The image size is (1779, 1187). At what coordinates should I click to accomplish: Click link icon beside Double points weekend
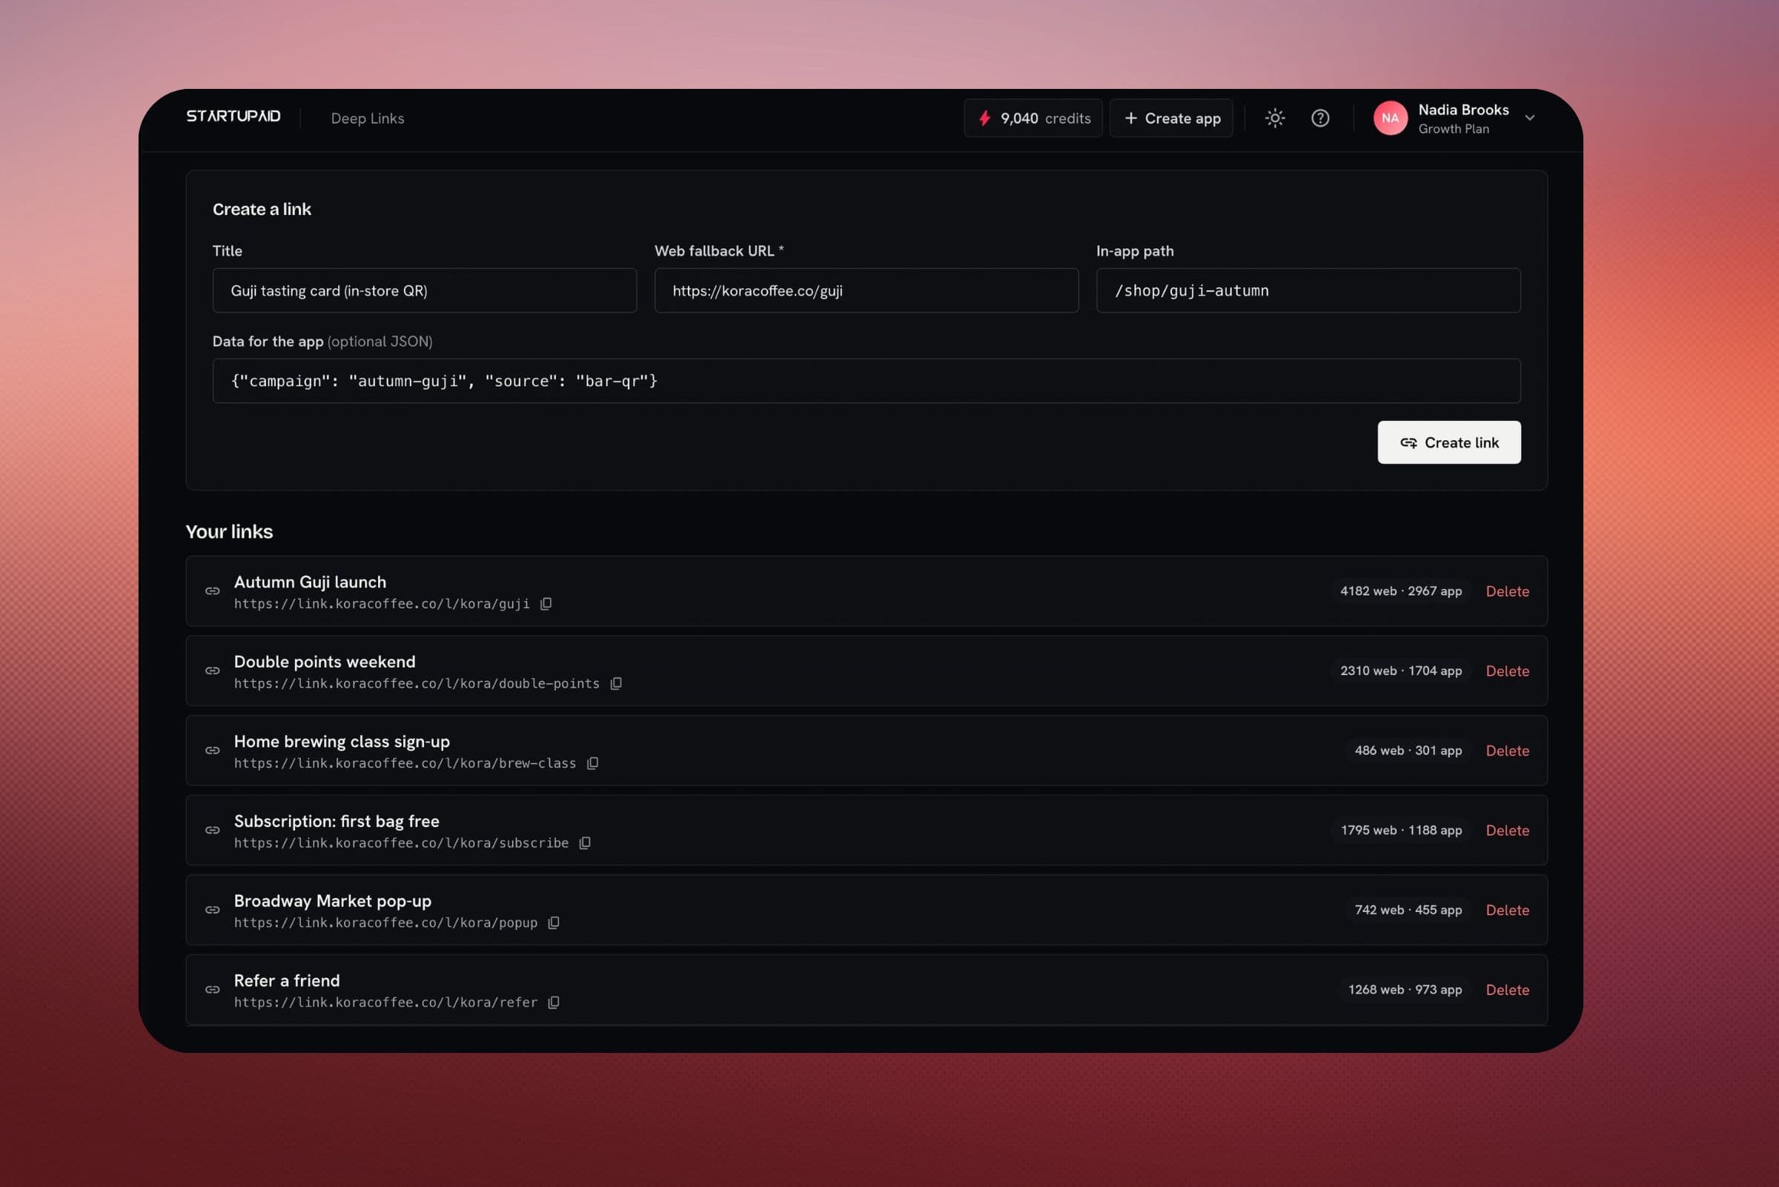(213, 671)
